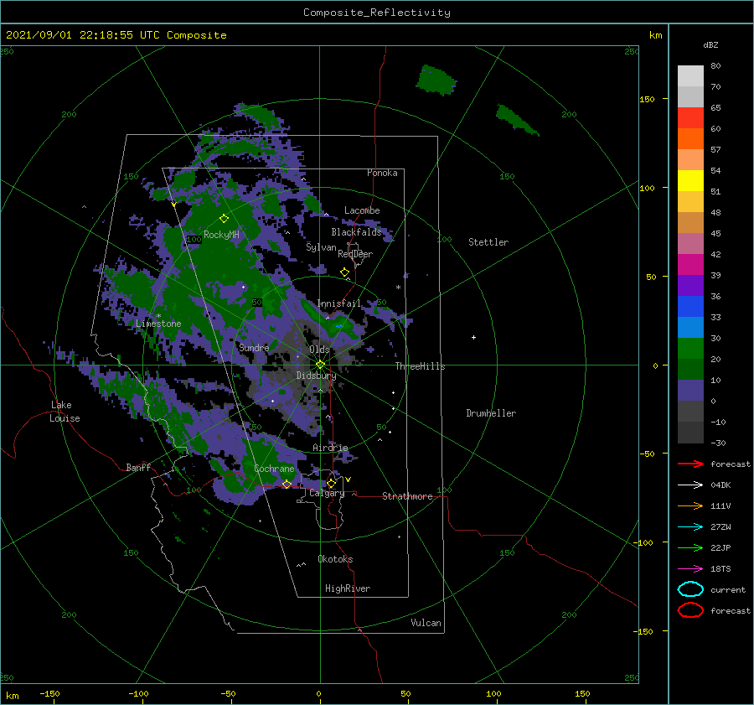Click the Ponoka town label
754x705 pixels.
(382, 173)
